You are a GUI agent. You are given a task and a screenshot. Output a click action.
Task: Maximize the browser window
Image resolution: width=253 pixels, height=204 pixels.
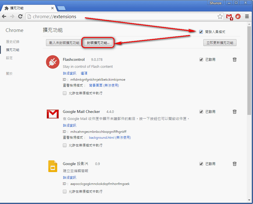click(236, 3)
